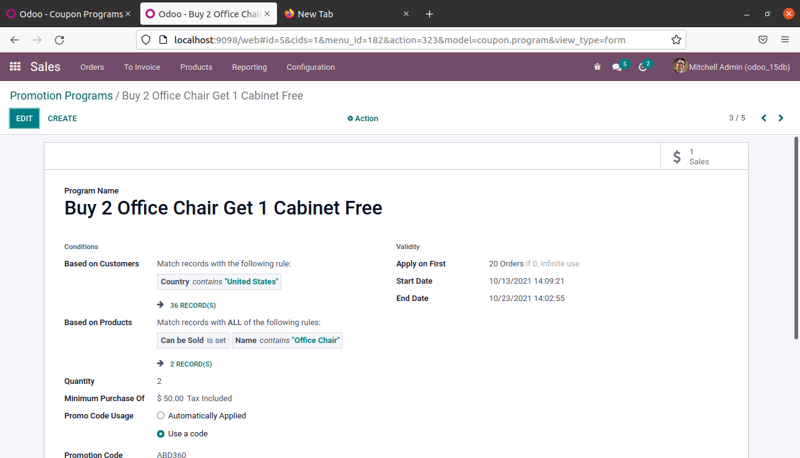Open the 36 RECORD(S) link
Viewport: 800px width, 458px height.
(193, 305)
